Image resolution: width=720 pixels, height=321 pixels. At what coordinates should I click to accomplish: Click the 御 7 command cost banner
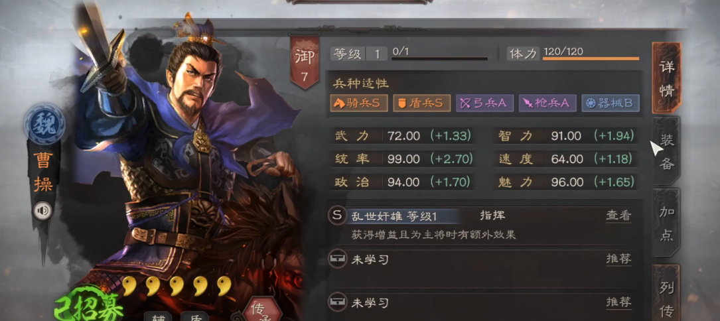305,63
